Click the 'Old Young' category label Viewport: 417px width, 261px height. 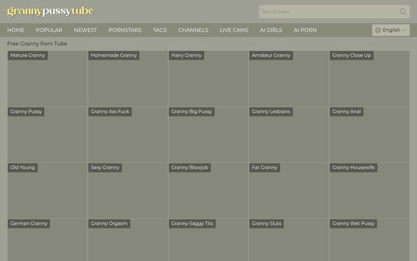click(x=23, y=168)
